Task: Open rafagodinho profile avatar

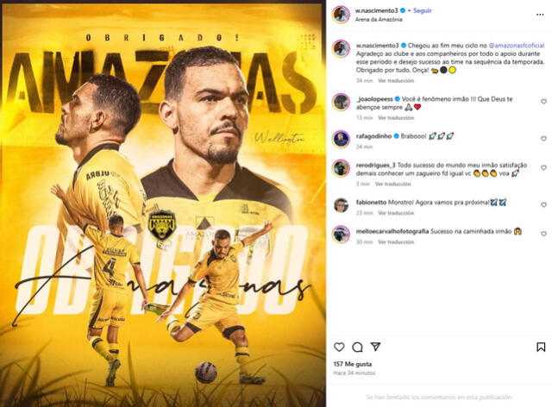Action: (342, 139)
